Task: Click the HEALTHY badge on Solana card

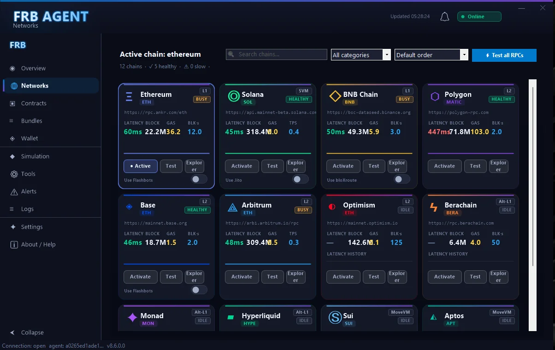Action: coord(298,99)
